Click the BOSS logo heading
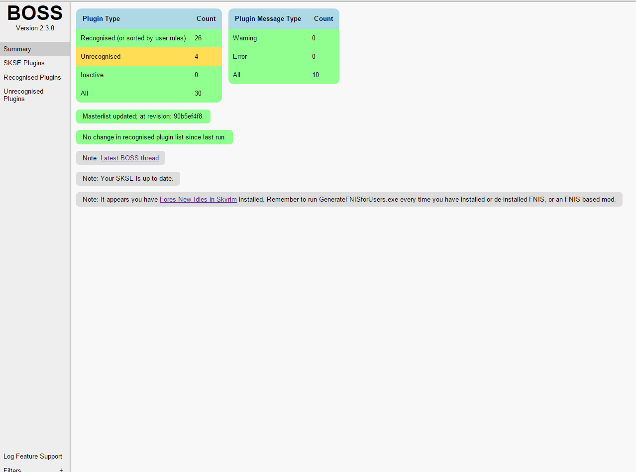 pos(34,12)
